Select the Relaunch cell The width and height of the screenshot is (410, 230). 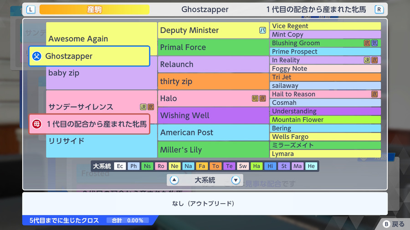point(213,65)
